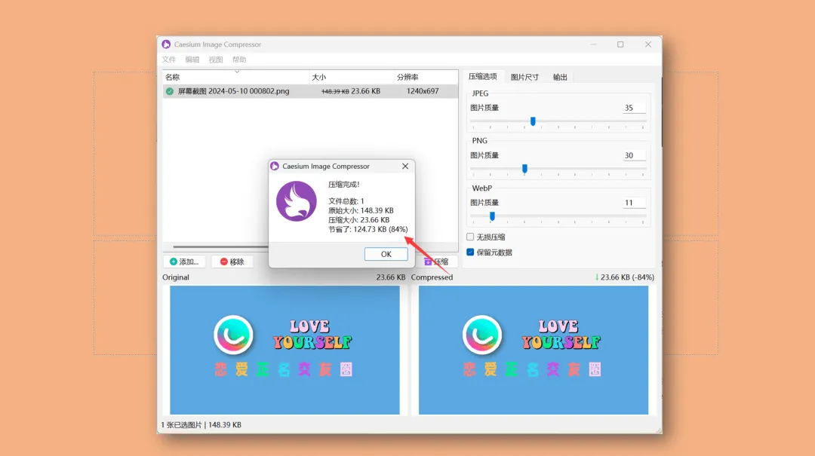
Task: Click the Caesium icon in main title bar
Action: pos(166,44)
